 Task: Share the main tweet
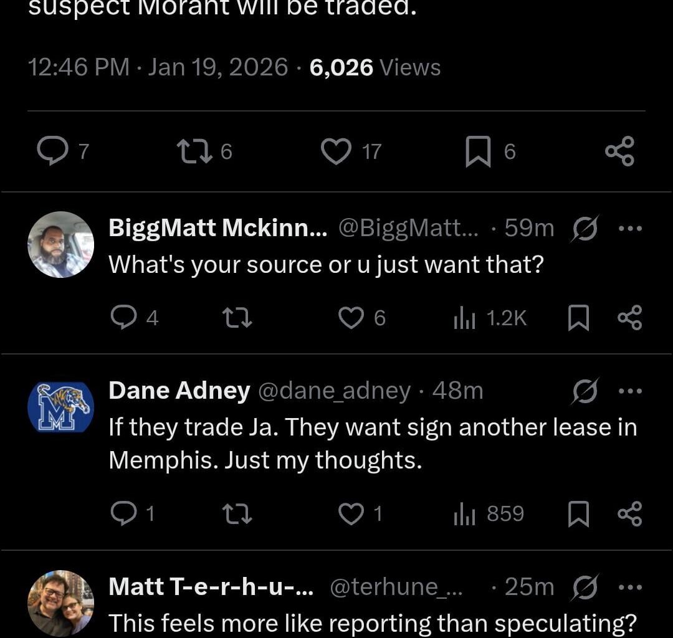(x=619, y=151)
